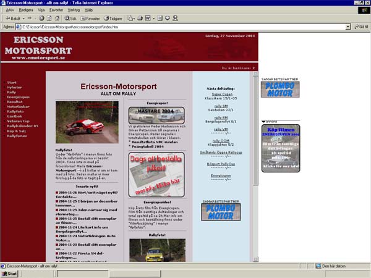Click the Gå till button

[361, 27]
